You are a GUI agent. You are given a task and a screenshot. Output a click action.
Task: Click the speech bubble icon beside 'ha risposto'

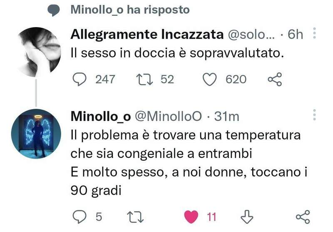[54, 10]
